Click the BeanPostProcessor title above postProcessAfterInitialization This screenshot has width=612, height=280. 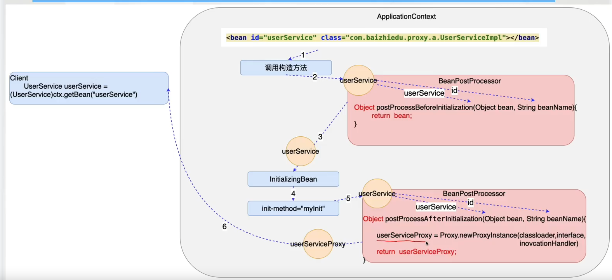point(474,194)
